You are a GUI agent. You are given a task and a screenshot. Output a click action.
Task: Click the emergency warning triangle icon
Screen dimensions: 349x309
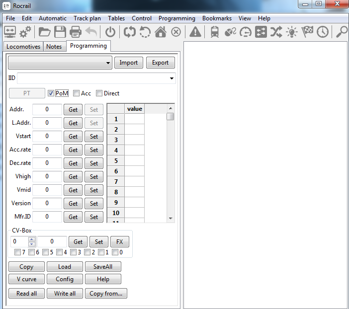[x=195, y=32]
